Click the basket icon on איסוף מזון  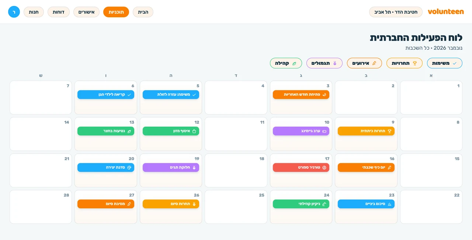pos(194,131)
